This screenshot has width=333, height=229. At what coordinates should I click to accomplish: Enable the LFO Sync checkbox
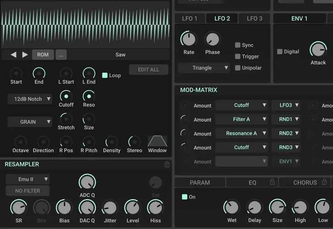tap(238, 45)
